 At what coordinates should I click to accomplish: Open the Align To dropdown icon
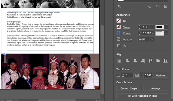[x=120, y=61]
